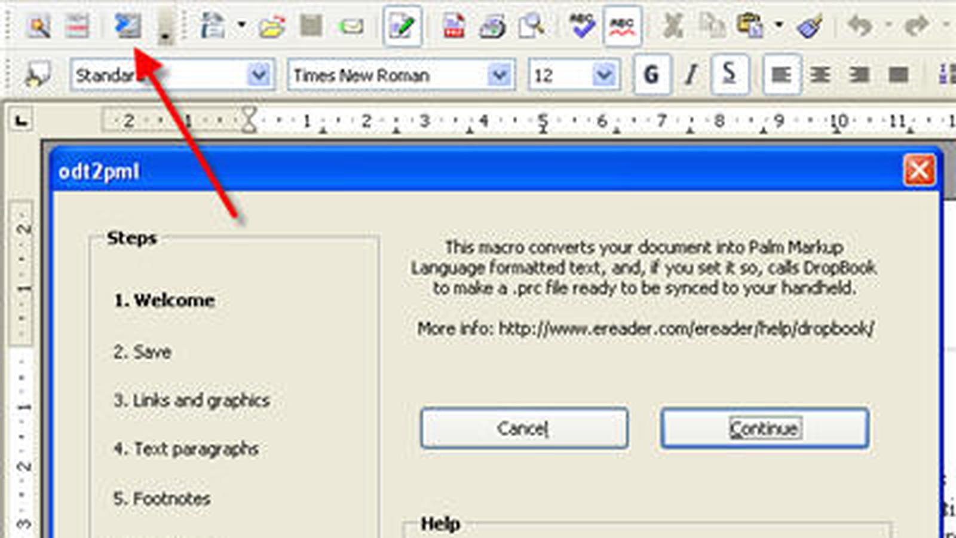This screenshot has height=538, width=956.
Task: Click Continue in odt2pml dialog
Action: tap(765, 428)
